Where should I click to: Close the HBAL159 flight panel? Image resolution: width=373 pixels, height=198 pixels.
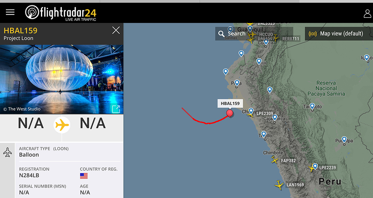(116, 30)
